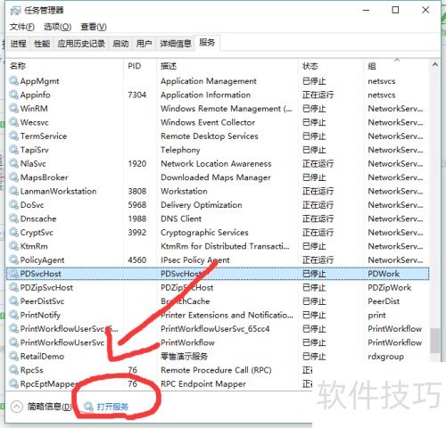The height and width of the screenshot is (428, 446).
Task: Select the Dnscache service gear icon
Action: [x=13, y=218]
